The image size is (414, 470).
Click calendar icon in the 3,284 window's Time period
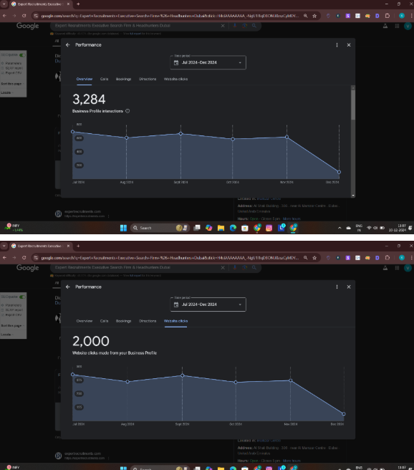[x=176, y=62]
